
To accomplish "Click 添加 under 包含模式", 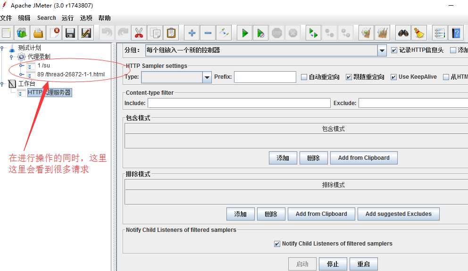I will coord(283,158).
